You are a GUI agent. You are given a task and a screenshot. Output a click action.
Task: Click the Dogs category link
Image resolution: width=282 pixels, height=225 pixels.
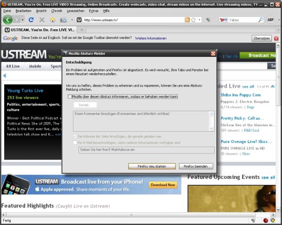[x=250, y=107]
